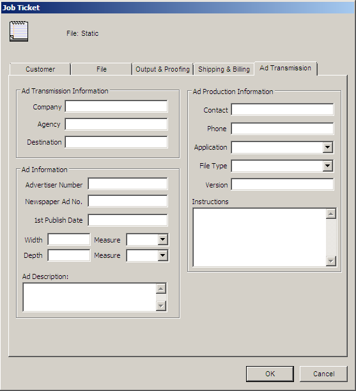
Task: Focus the Company text field
Action: tap(116, 106)
